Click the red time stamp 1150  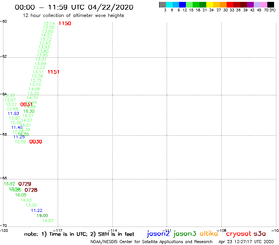[x=65, y=23]
